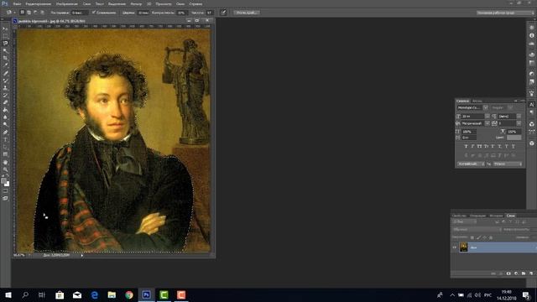
Task: Open the Фильтр menu
Action: [x=136, y=3]
